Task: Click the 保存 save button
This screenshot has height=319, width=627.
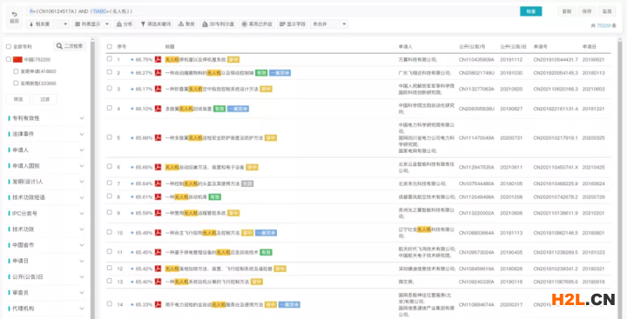Action: [x=587, y=11]
